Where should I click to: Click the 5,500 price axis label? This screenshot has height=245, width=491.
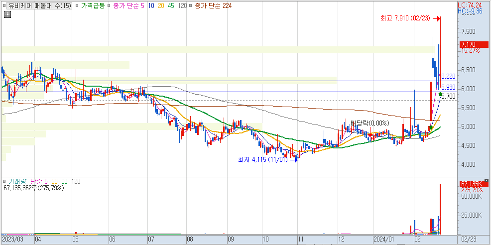click(x=468, y=108)
